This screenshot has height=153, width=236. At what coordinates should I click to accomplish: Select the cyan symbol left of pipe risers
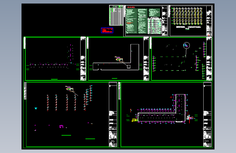[x=36, y=108]
